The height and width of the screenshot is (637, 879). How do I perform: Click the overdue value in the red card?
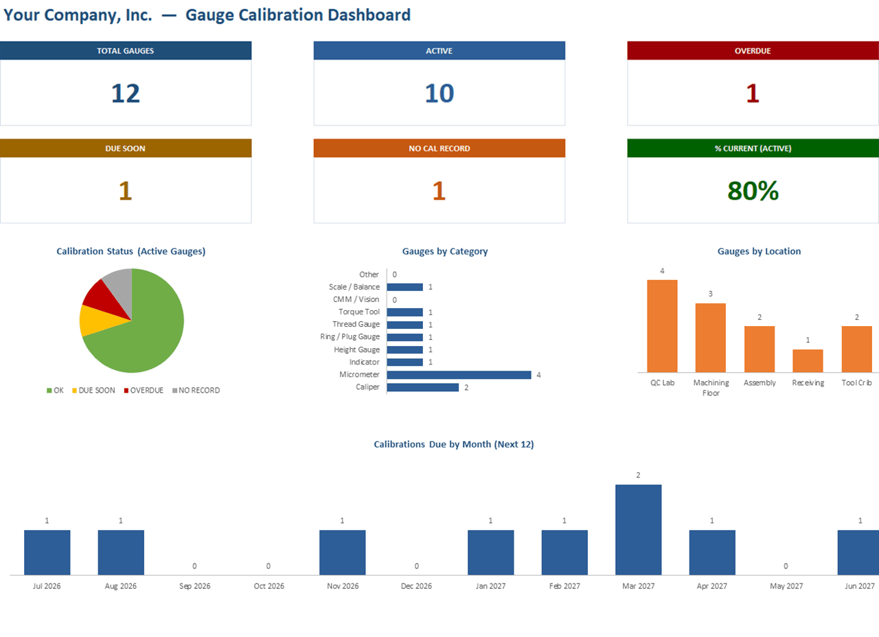click(x=753, y=93)
